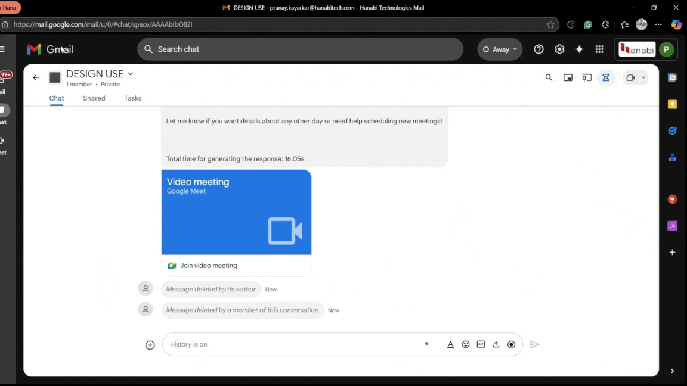Expand the Away status dropdown
The height and width of the screenshot is (386, 687).
tap(500, 49)
